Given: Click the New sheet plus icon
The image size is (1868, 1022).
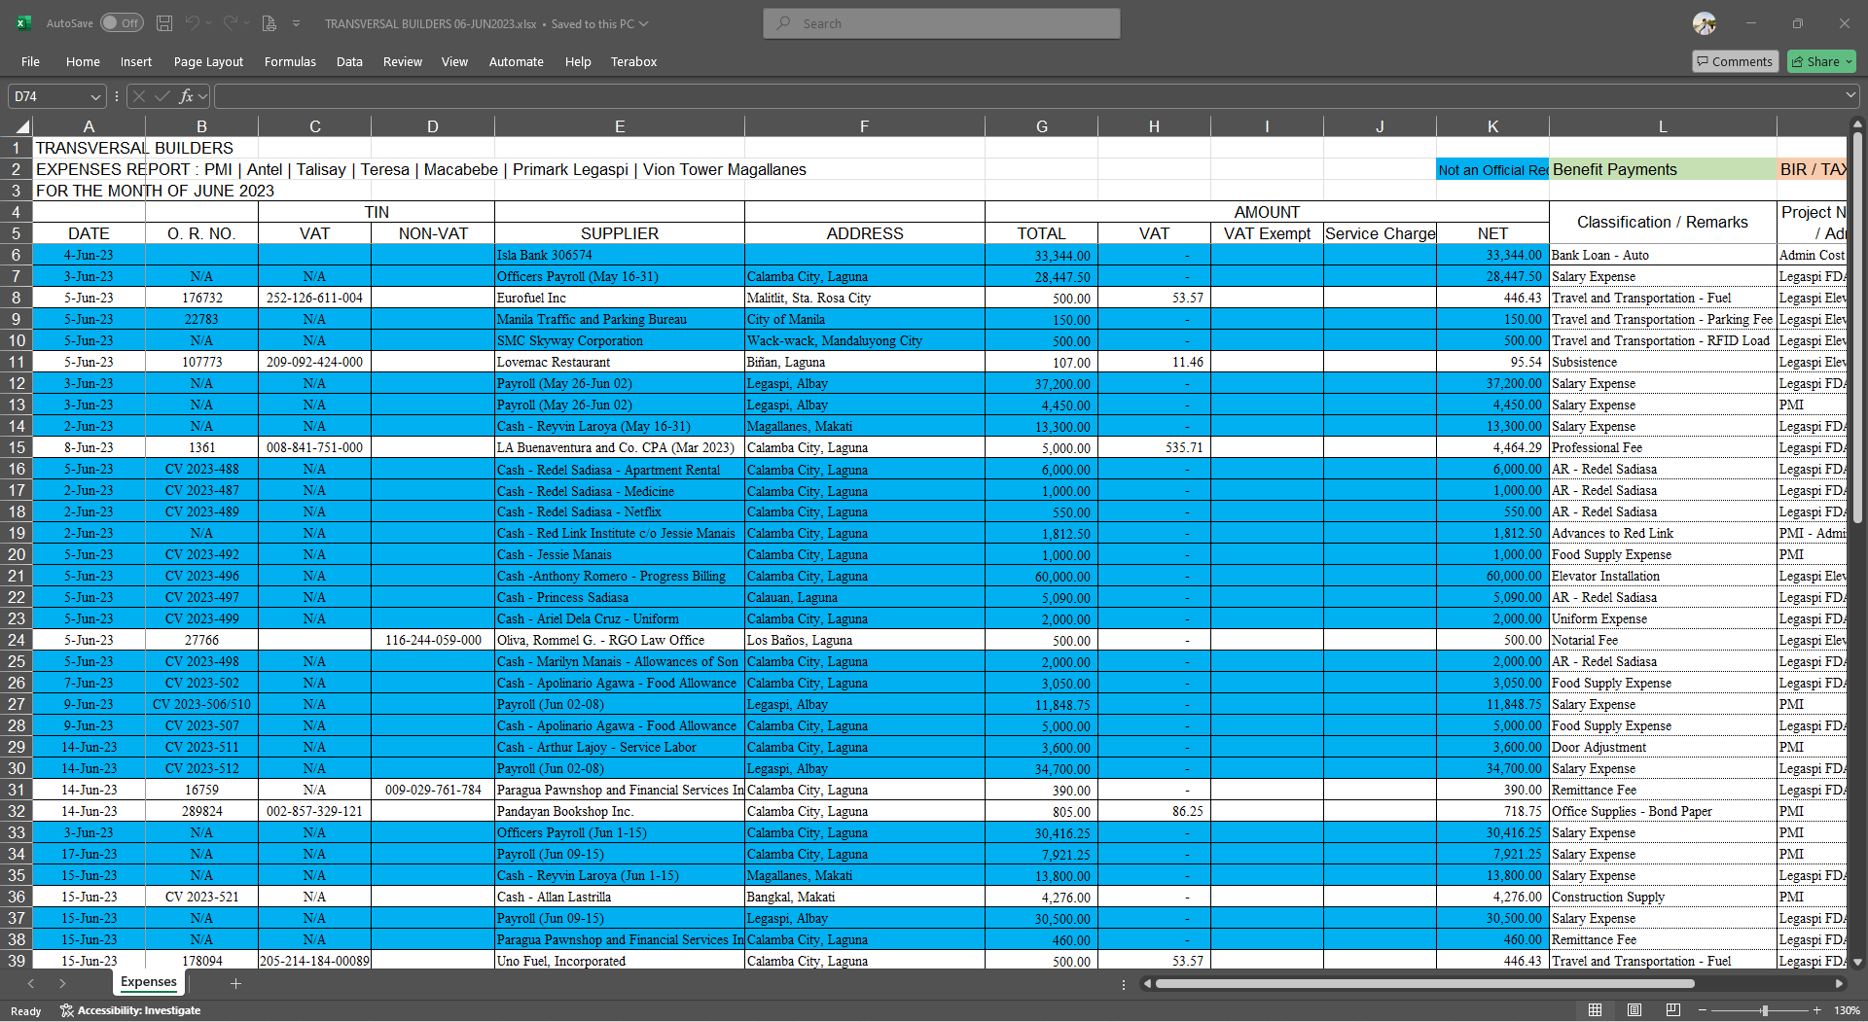Looking at the screenshot, I should 235,983.
